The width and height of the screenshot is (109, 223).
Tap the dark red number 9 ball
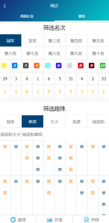tap(92, 66)
